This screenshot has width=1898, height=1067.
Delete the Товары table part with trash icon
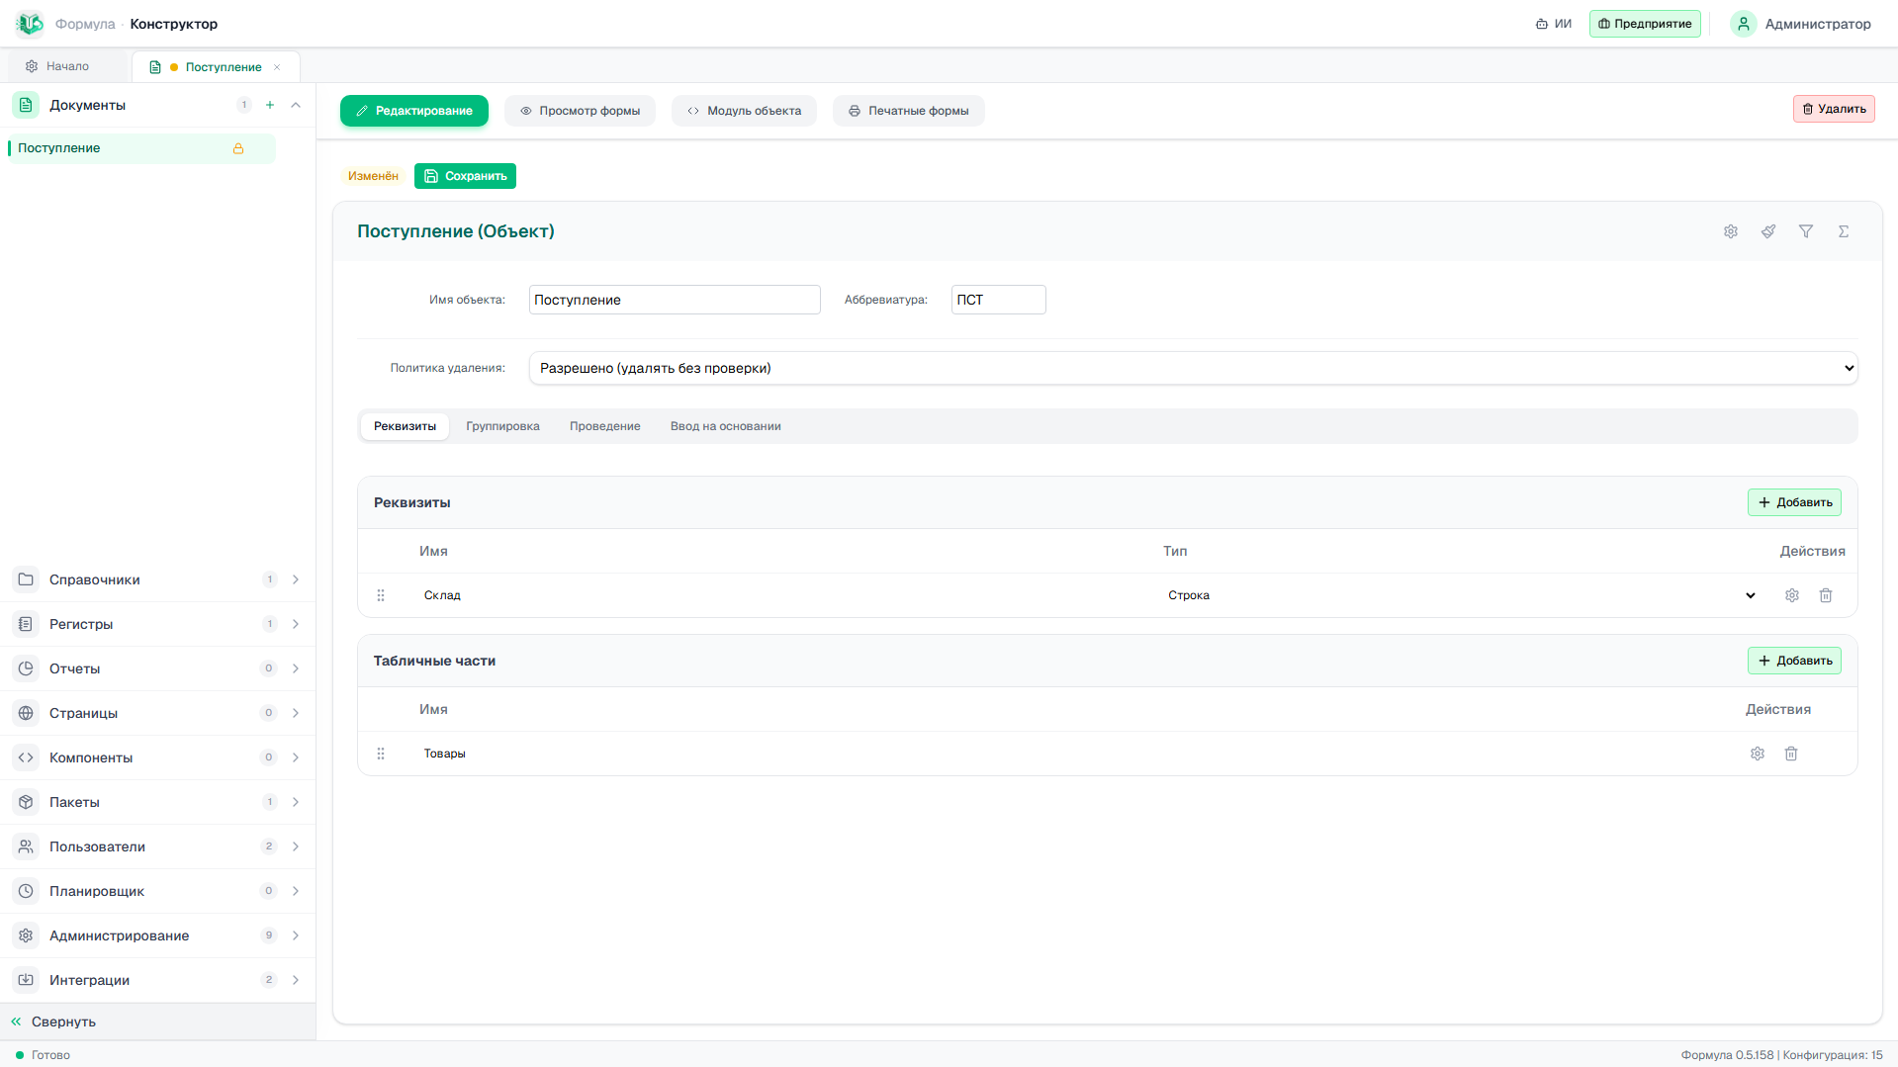1791,754
